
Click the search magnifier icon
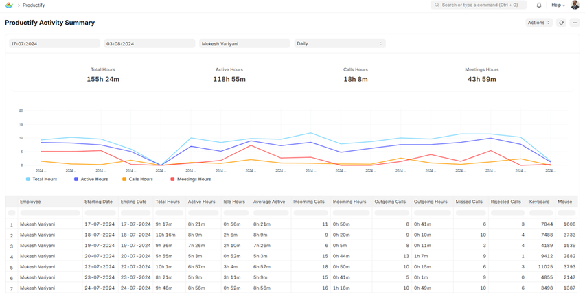(437, 5)
